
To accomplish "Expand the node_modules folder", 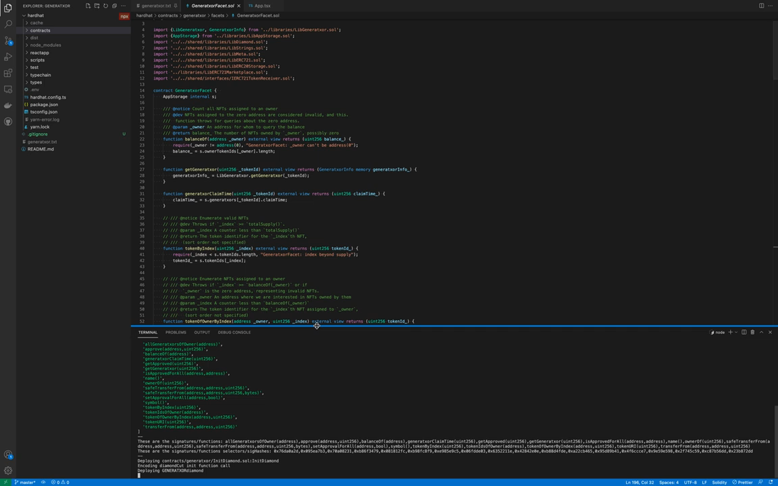I will (x=74, y=45).
